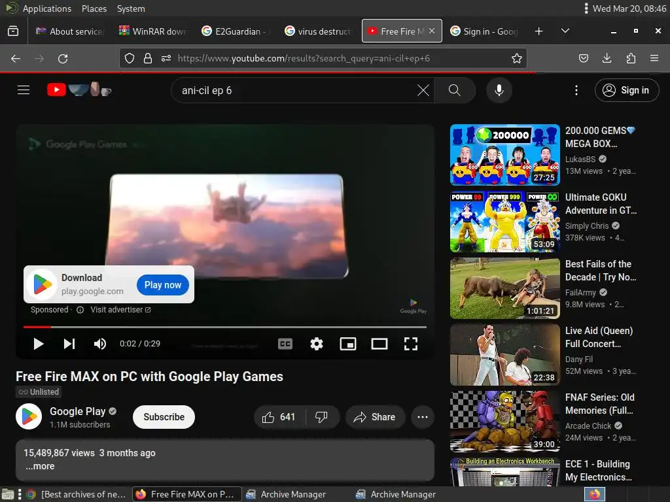
Task: Like the video
Action: [x=279, y=417]
